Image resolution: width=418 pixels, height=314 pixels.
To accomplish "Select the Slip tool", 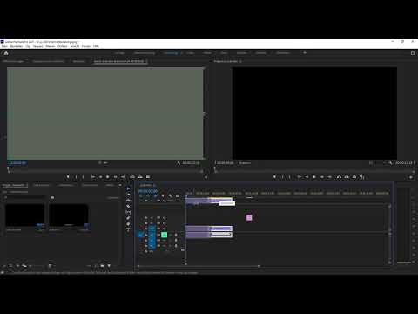I will [x=129, y=212].
